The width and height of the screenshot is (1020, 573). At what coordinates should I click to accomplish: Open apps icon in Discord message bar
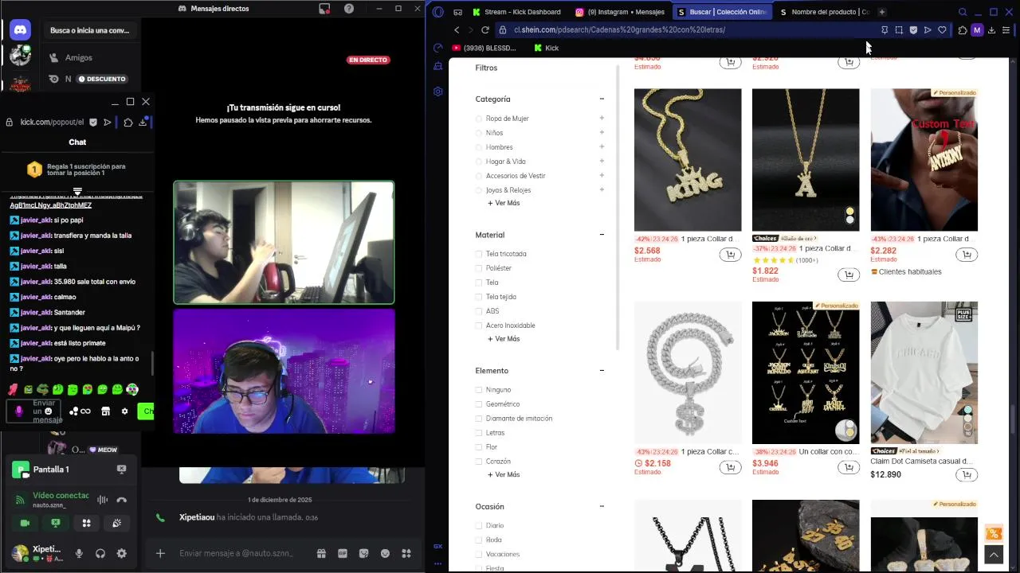click(406, 553)
